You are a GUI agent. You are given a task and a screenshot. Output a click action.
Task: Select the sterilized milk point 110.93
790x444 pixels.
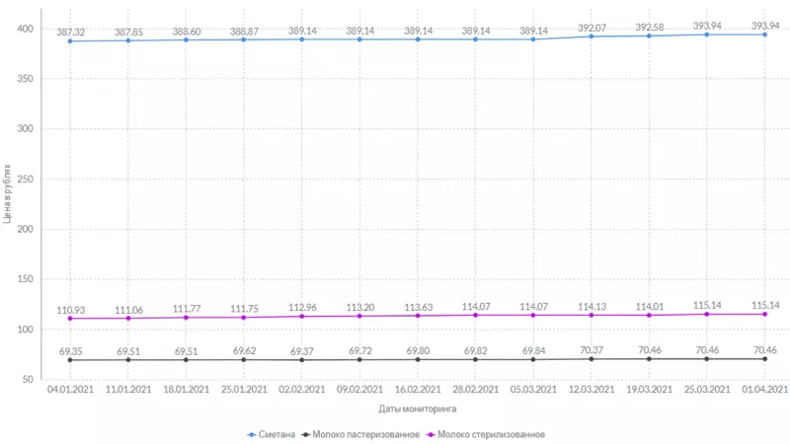70,319
